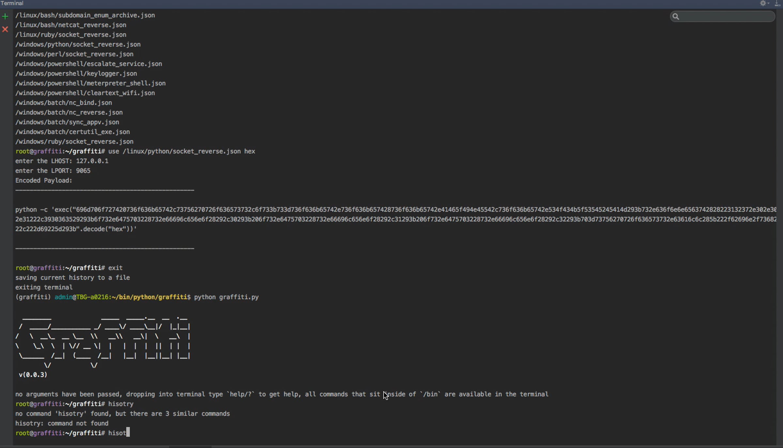Click the line /windows/powershell/escalate_service.json
Viewport: 783px width, 448px height.
[x=89, y=64]
